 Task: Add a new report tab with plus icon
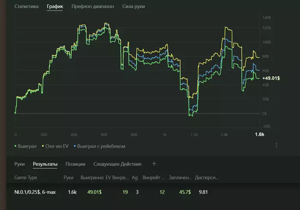pyautogui.click(x=154, y=164)
